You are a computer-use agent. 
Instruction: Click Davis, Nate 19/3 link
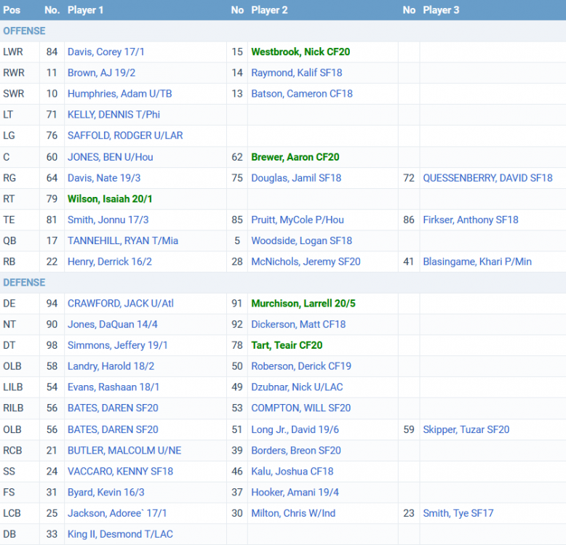[x=104, y=178]
